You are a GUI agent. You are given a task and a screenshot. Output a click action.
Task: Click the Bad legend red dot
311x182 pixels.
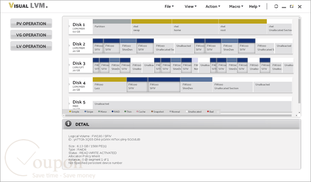click(208, 111)
